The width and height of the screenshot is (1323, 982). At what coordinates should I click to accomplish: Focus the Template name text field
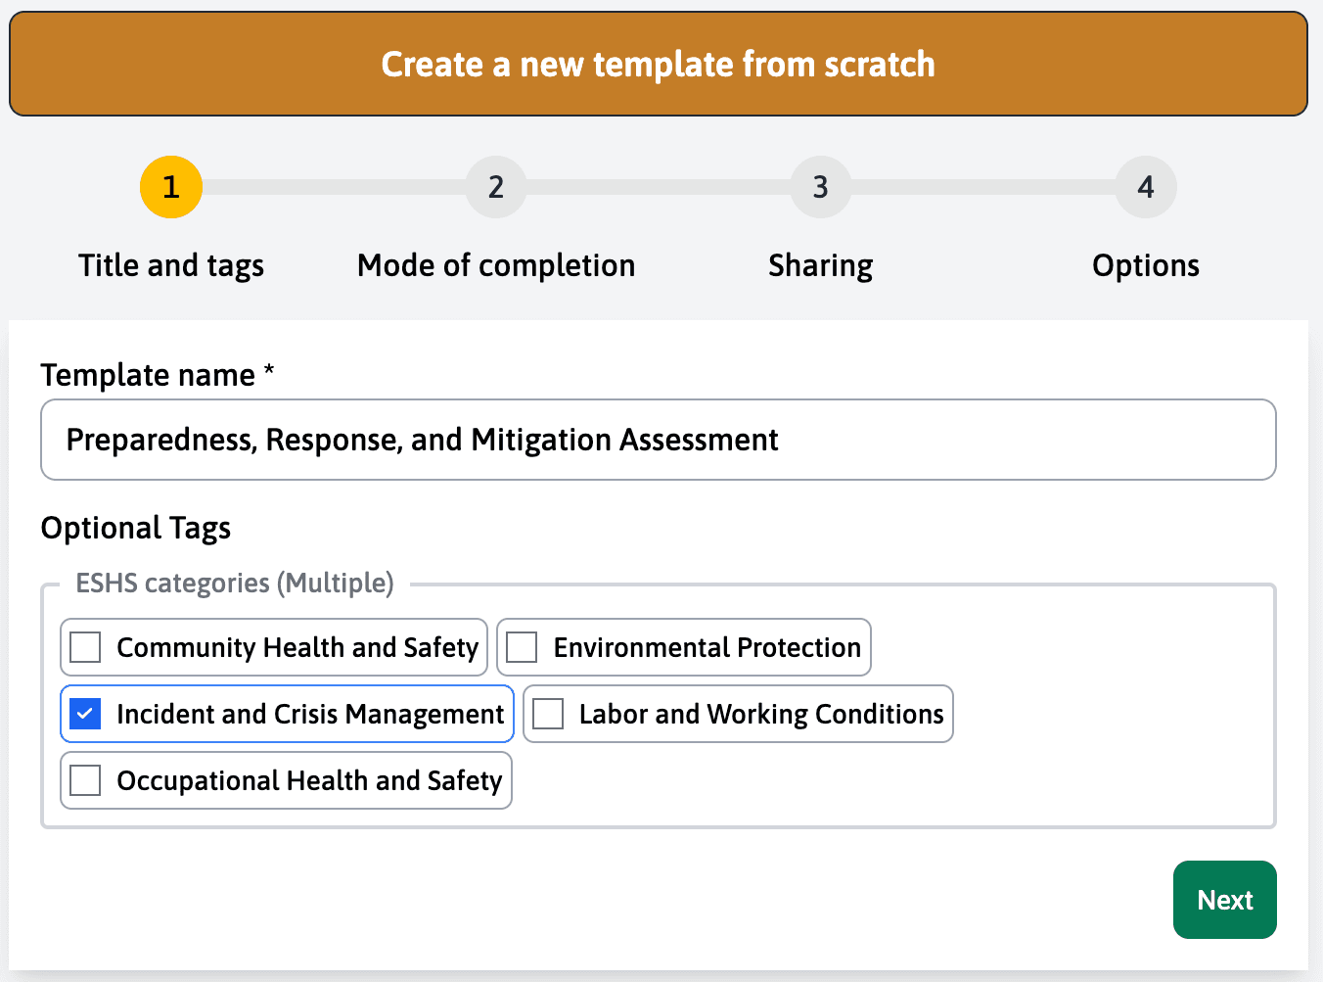coord(658,440)
